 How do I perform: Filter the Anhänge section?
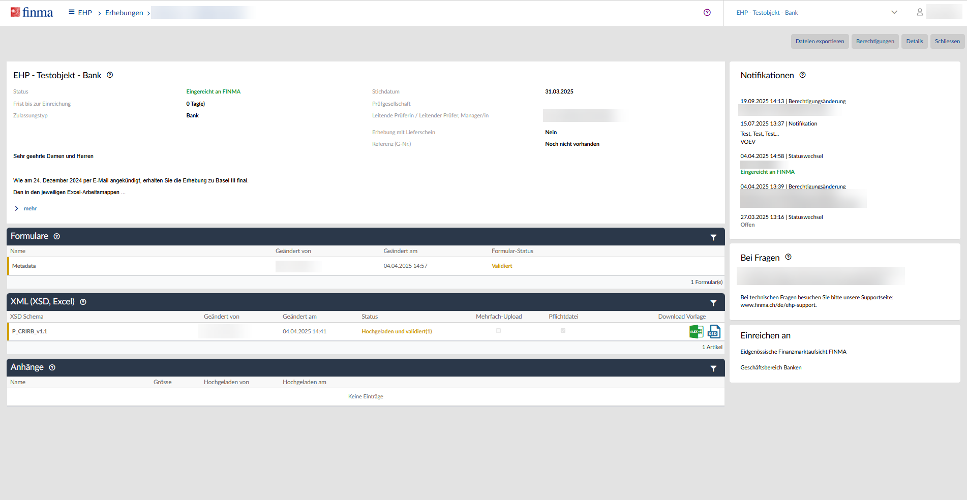tap(713, 368)
